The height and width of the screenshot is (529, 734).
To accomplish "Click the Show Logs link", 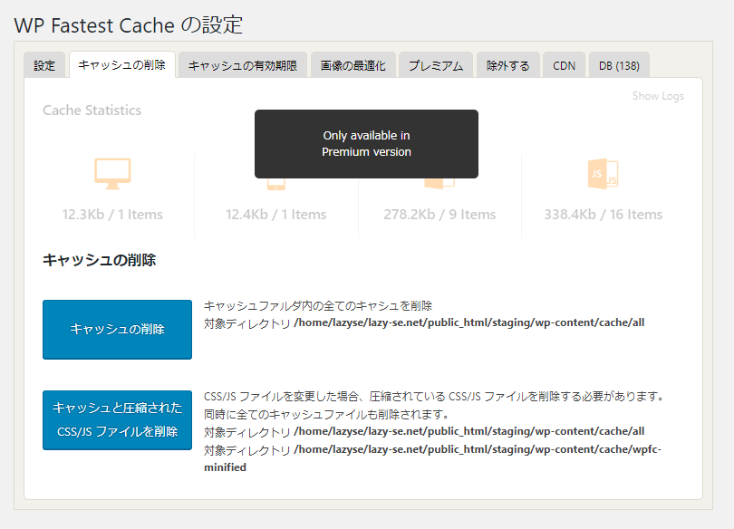I will 658,96.
